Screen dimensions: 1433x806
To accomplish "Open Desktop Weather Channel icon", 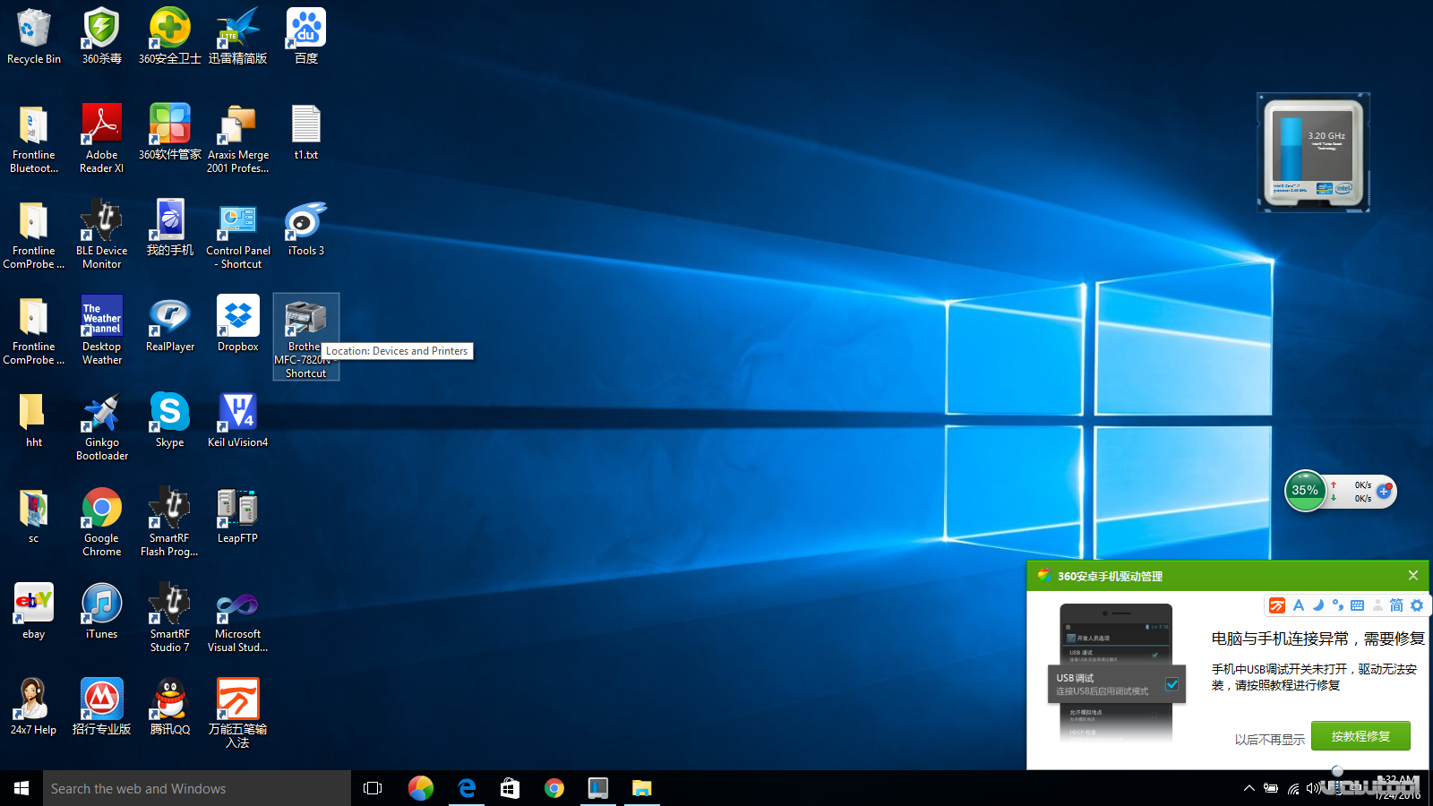I will coord(102,330).
